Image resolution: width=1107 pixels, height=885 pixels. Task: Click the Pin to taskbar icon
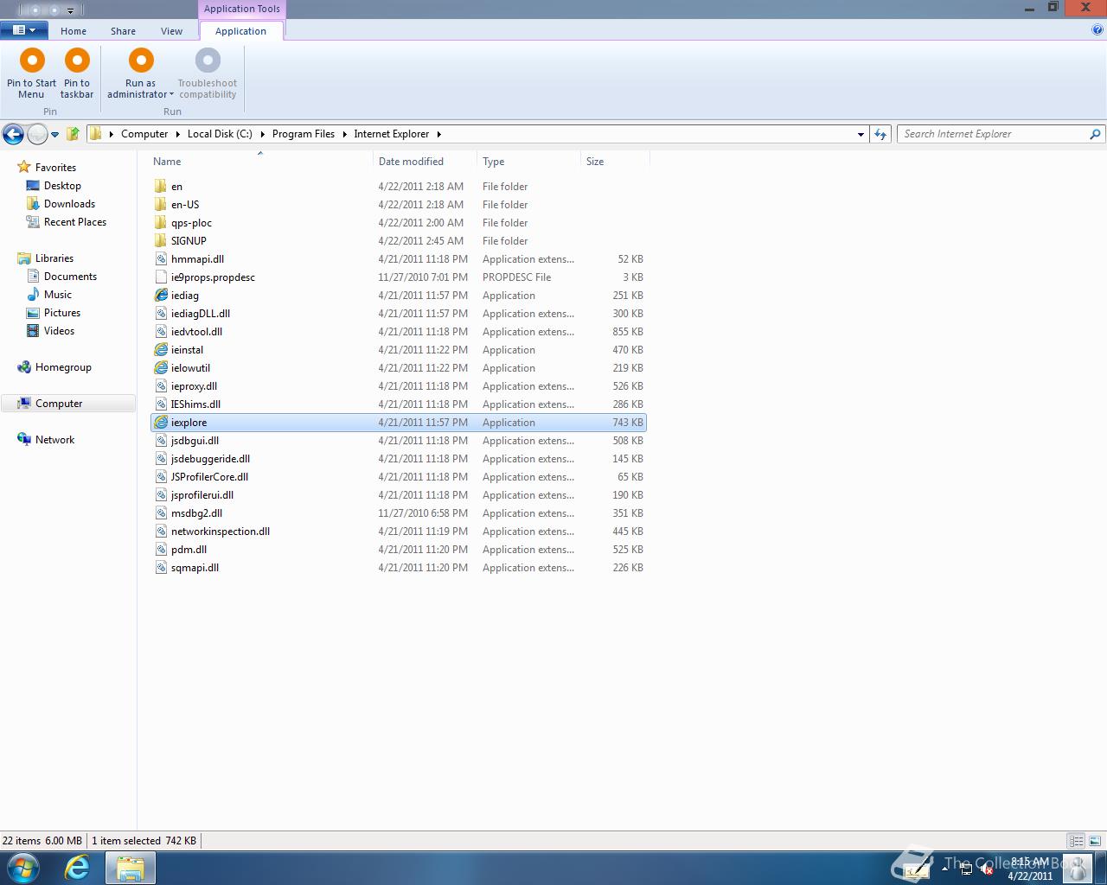coord(77,60)
